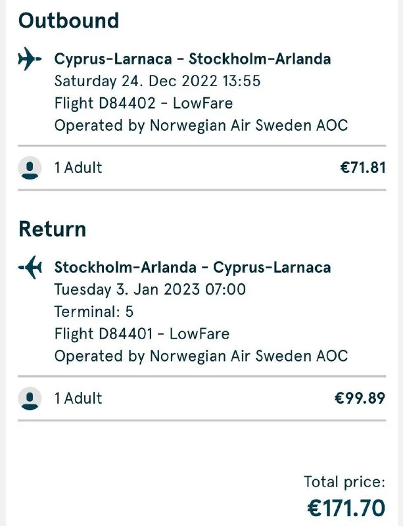This screenshot has height=526, width=403.
Task: Click the return 1 Adult label
Action: coord(78,398)
